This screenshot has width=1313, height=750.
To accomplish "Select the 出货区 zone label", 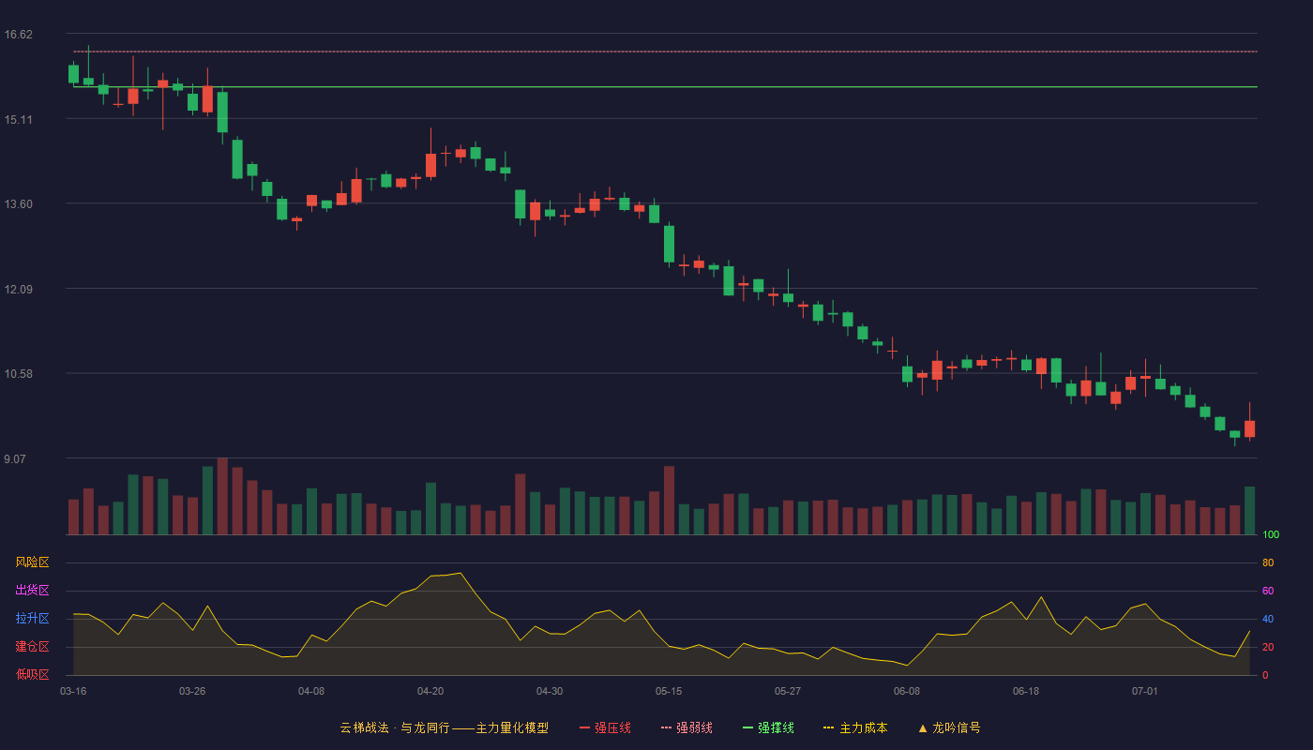I will 32,591.
